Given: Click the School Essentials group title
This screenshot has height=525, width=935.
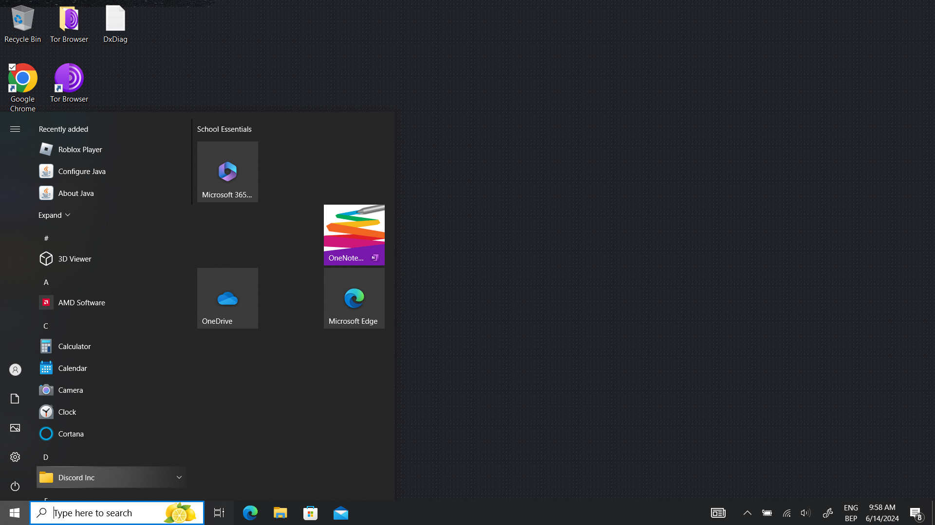Looking at the screenshot, I should coord(224,129).
